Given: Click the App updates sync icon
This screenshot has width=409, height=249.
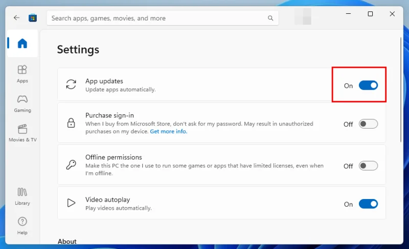Looking at the screenshot, I should coord(71,85).
